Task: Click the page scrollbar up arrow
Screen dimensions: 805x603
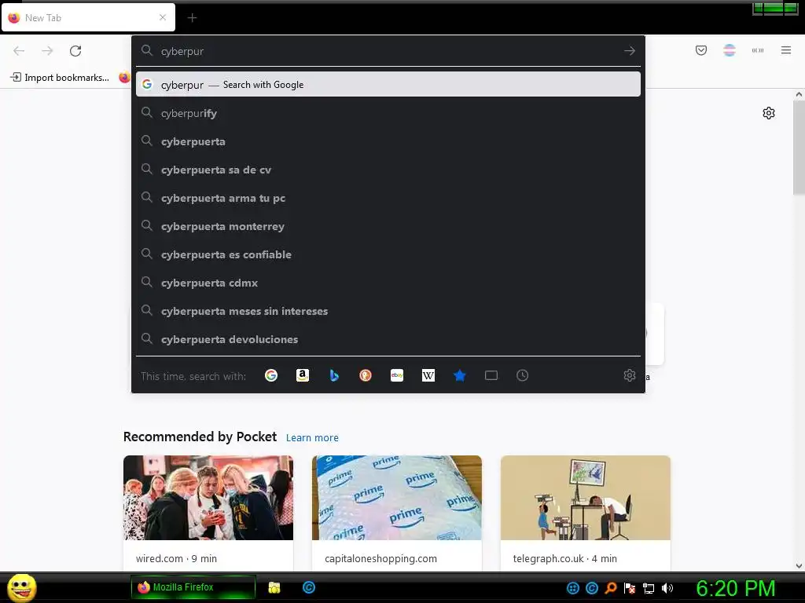Action: pos(799,94)
